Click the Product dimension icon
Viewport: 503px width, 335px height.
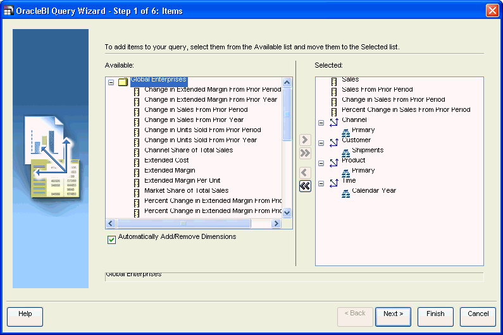click(x=334, y=163)
